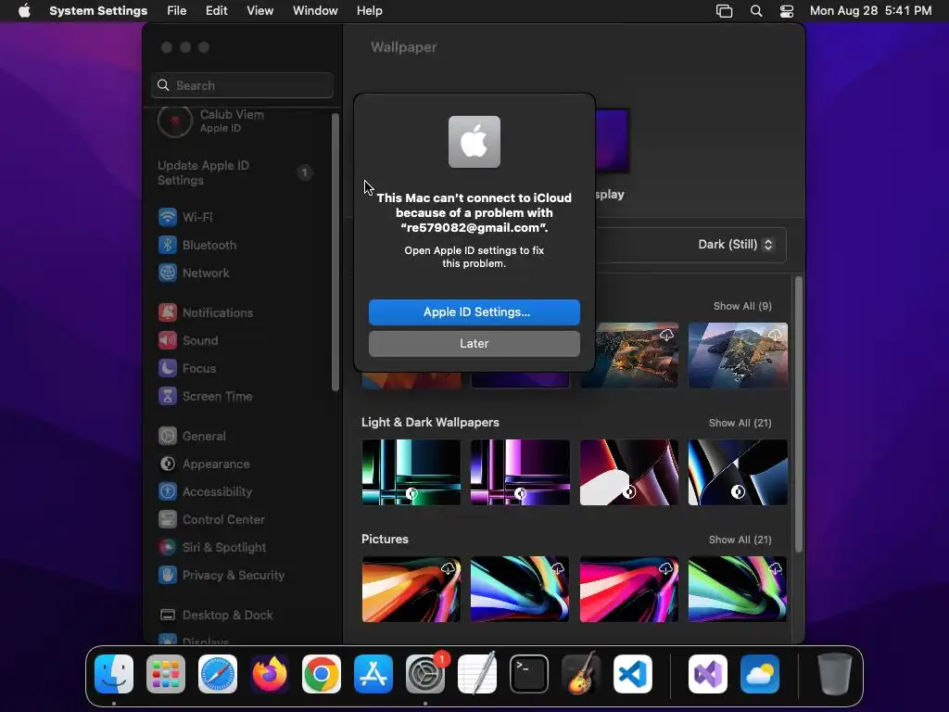Choose the orange Pictures wallpaper thumbnail

pyautogui.click(x=411, y=589)
